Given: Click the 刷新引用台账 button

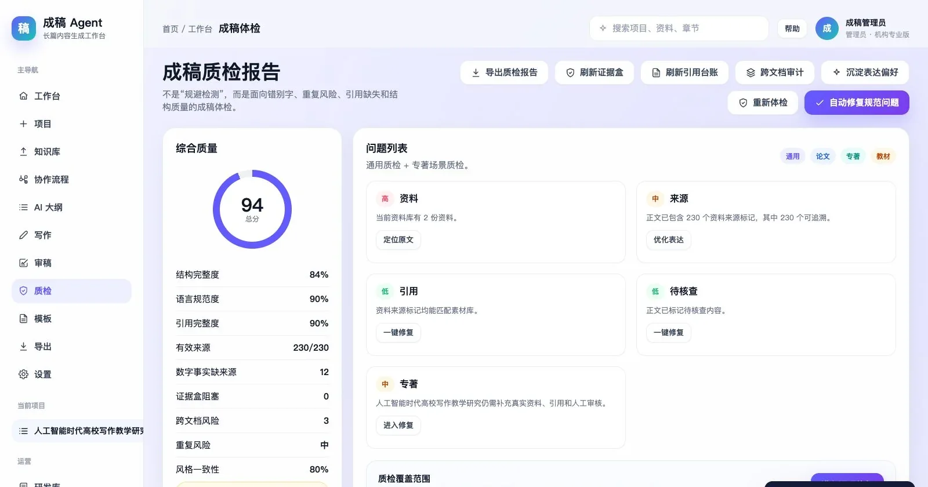Looking at the screenshot, I should pos(684,72).
